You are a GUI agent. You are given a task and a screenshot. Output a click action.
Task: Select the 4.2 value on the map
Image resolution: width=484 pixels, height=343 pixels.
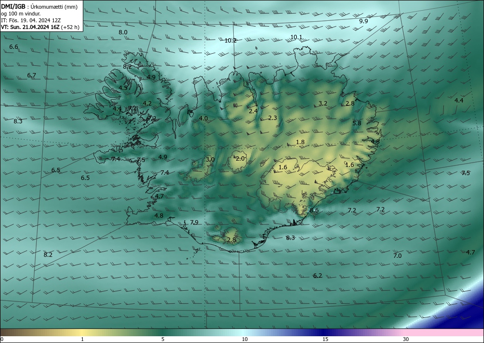(147, 104)
